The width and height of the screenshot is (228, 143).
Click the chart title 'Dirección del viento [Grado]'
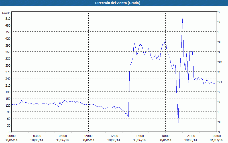coord(118,3)
